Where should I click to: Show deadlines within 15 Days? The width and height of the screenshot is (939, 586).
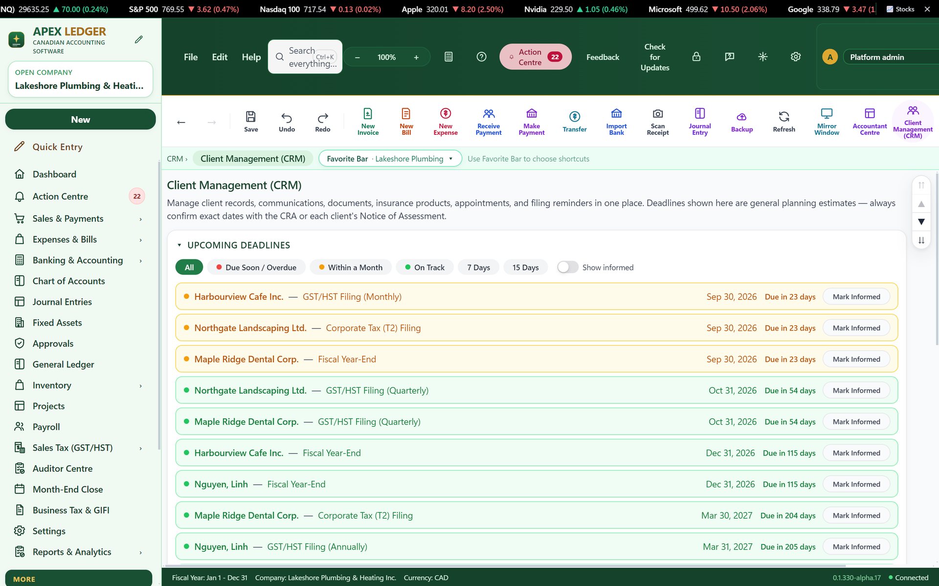pyautogui.click(x=525, y=267)
